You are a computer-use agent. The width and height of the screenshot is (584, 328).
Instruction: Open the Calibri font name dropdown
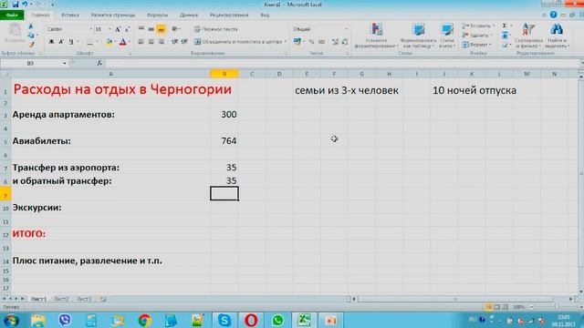[x=91, y=29]
